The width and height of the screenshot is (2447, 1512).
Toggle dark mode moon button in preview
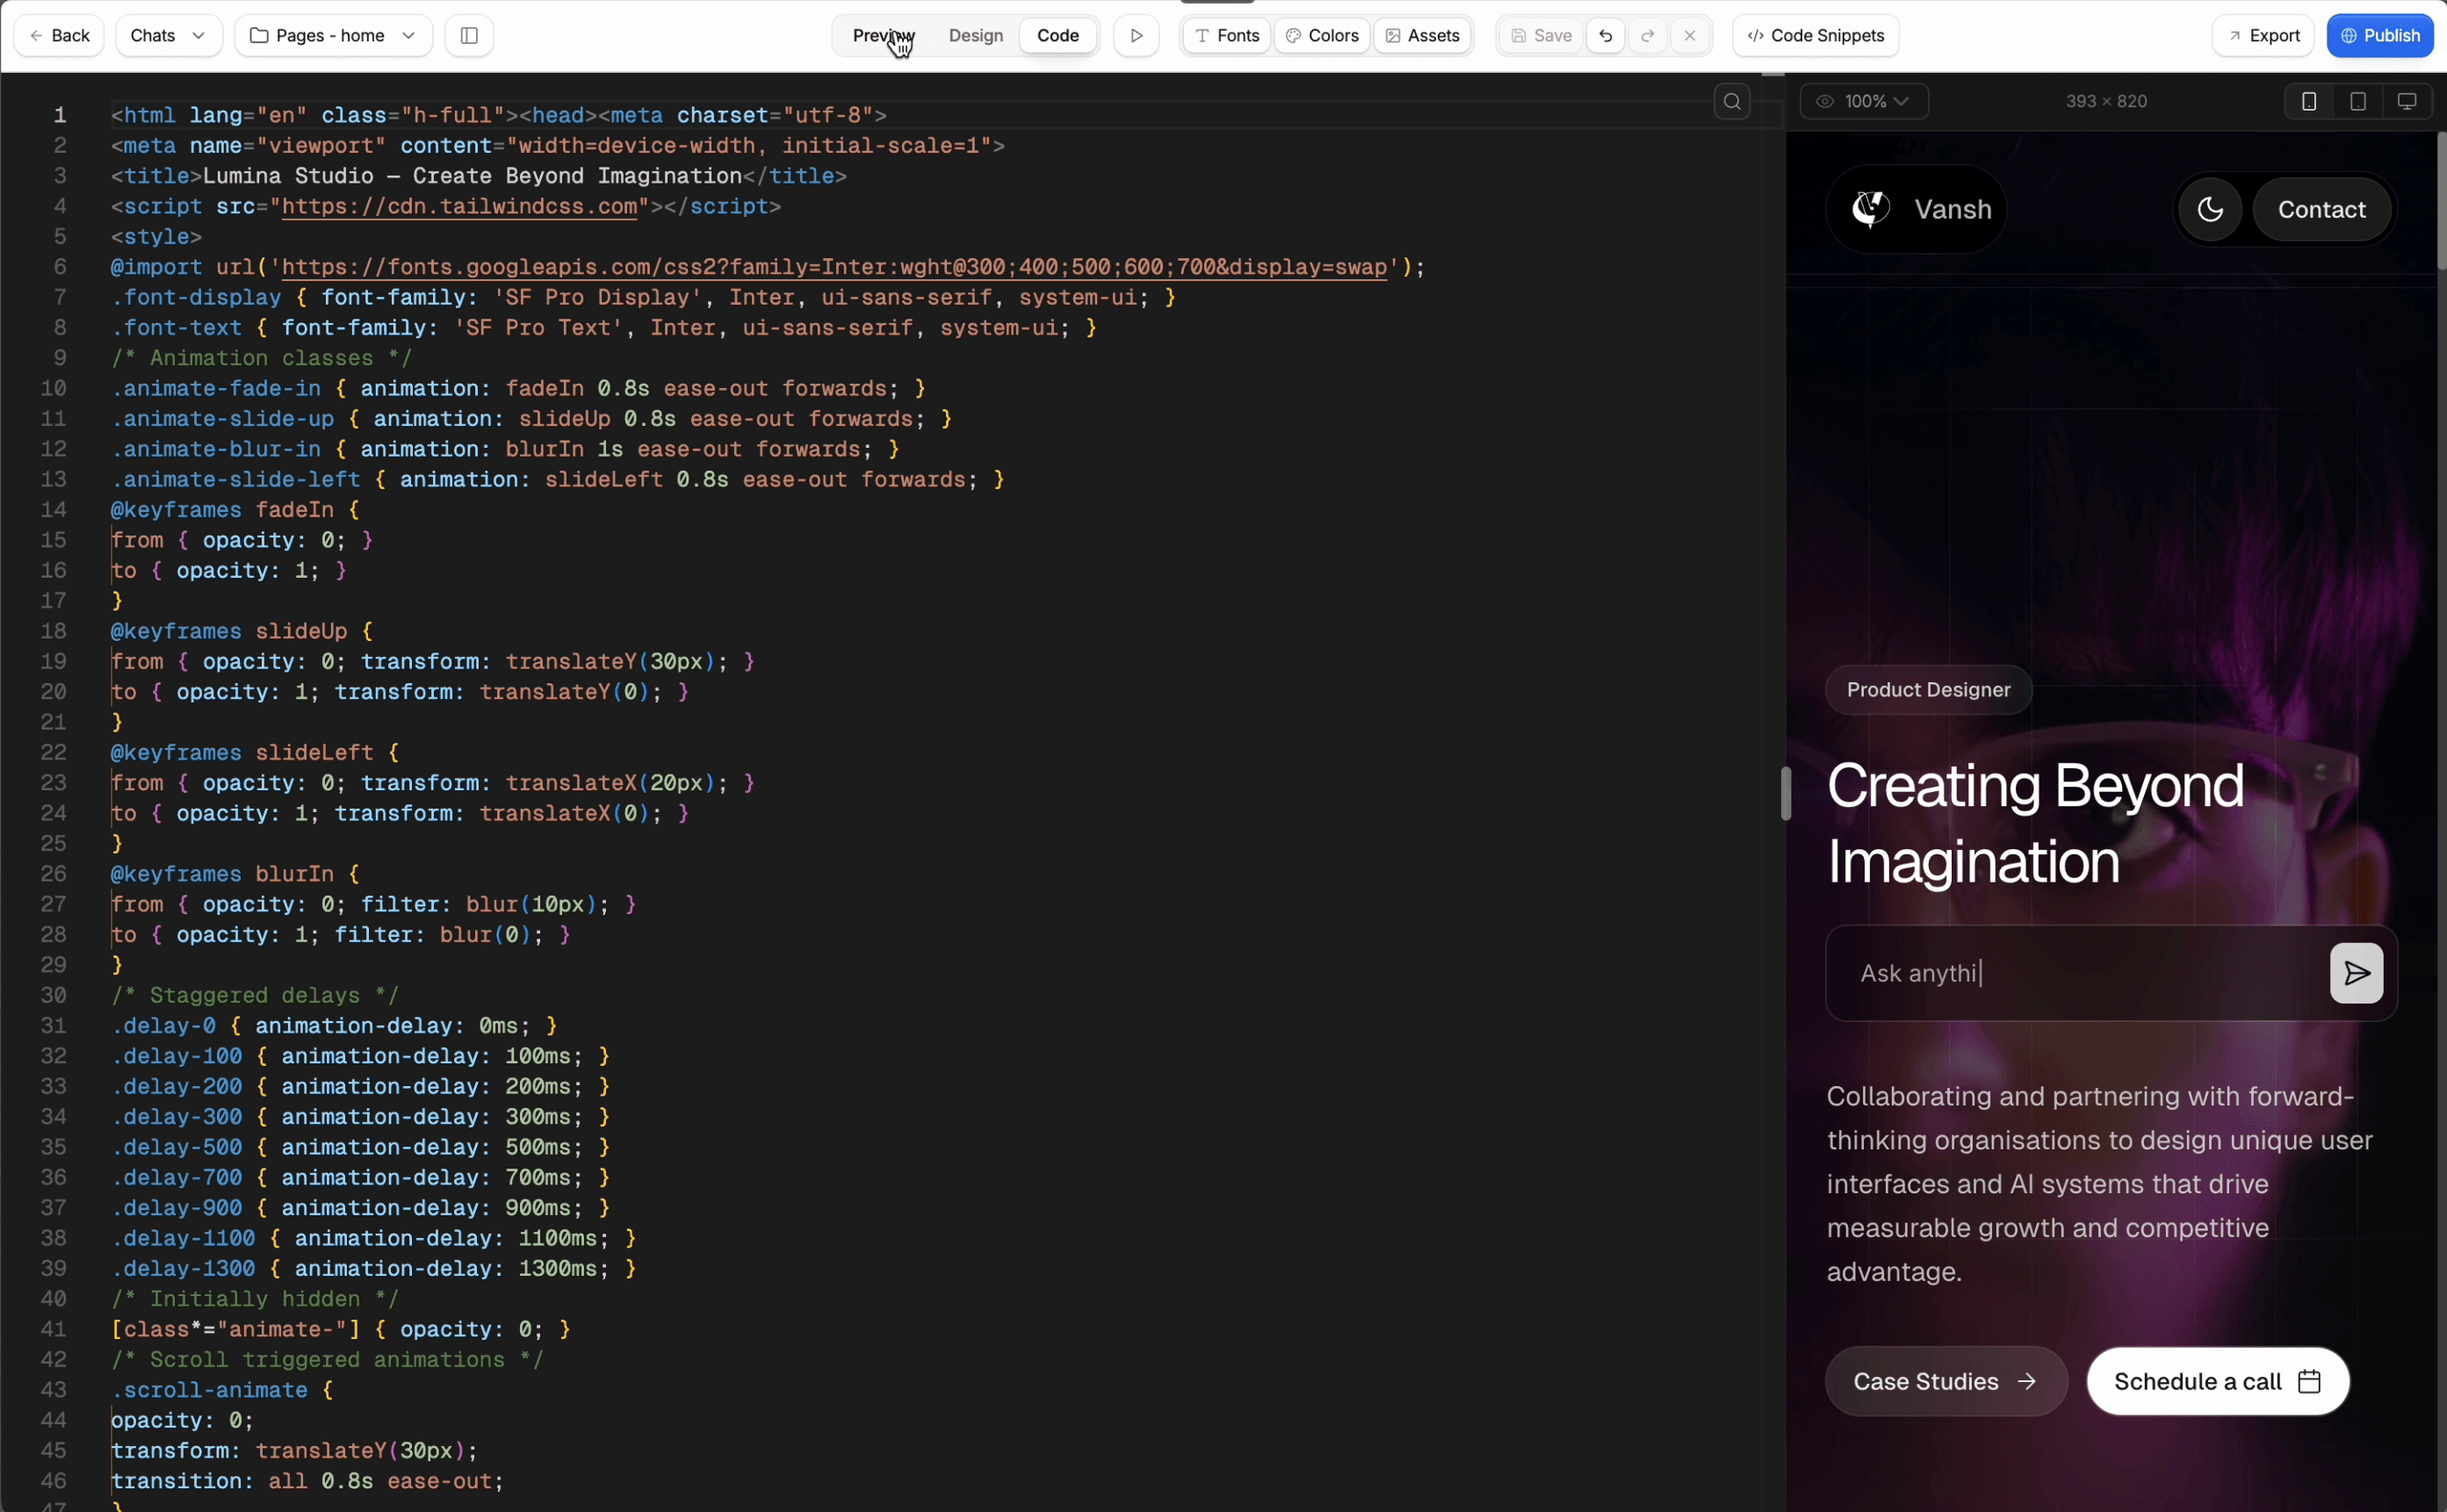pyautogui.click(x=2210, y=209)
